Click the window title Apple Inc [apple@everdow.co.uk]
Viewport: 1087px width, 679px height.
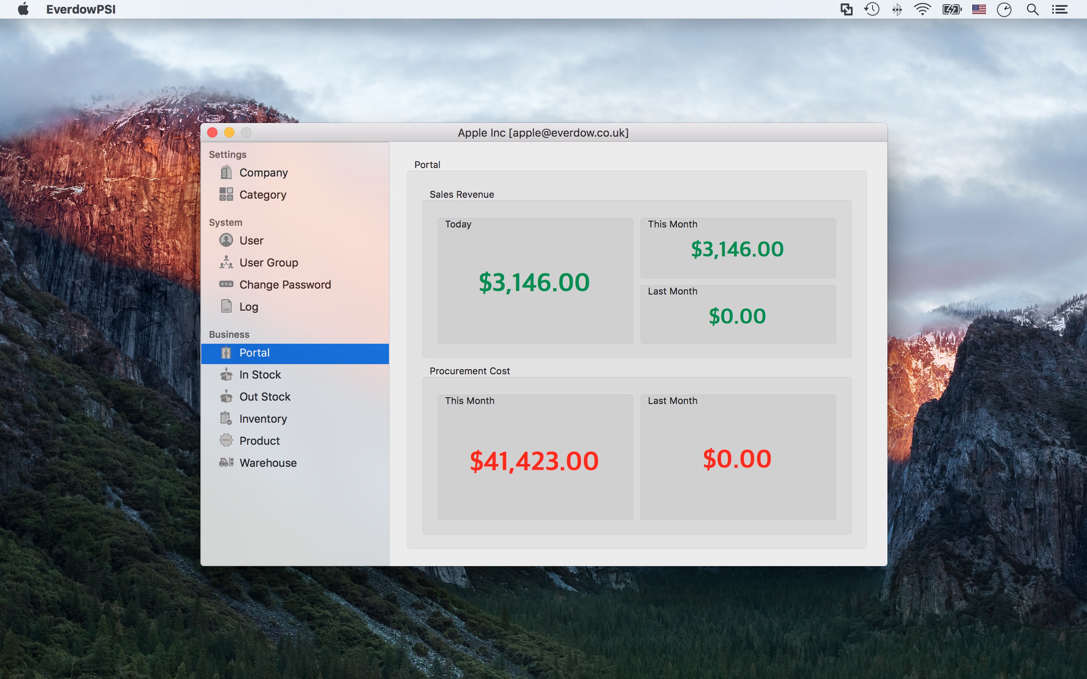543,133
